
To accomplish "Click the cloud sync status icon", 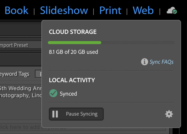I will coord(172,10).
